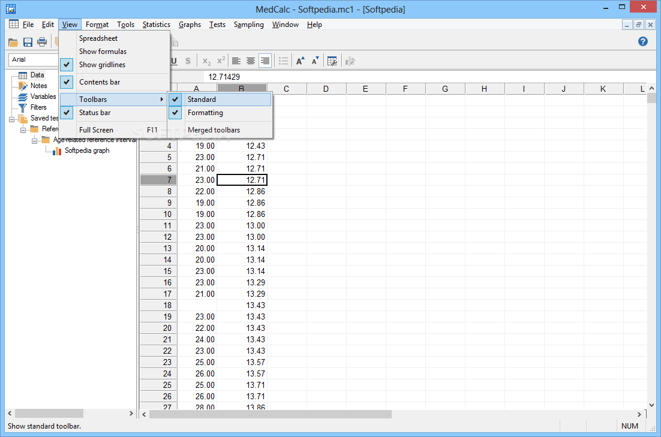Select cell 19.00 in row 4
The image size is (661, 437).
[197, 146]
